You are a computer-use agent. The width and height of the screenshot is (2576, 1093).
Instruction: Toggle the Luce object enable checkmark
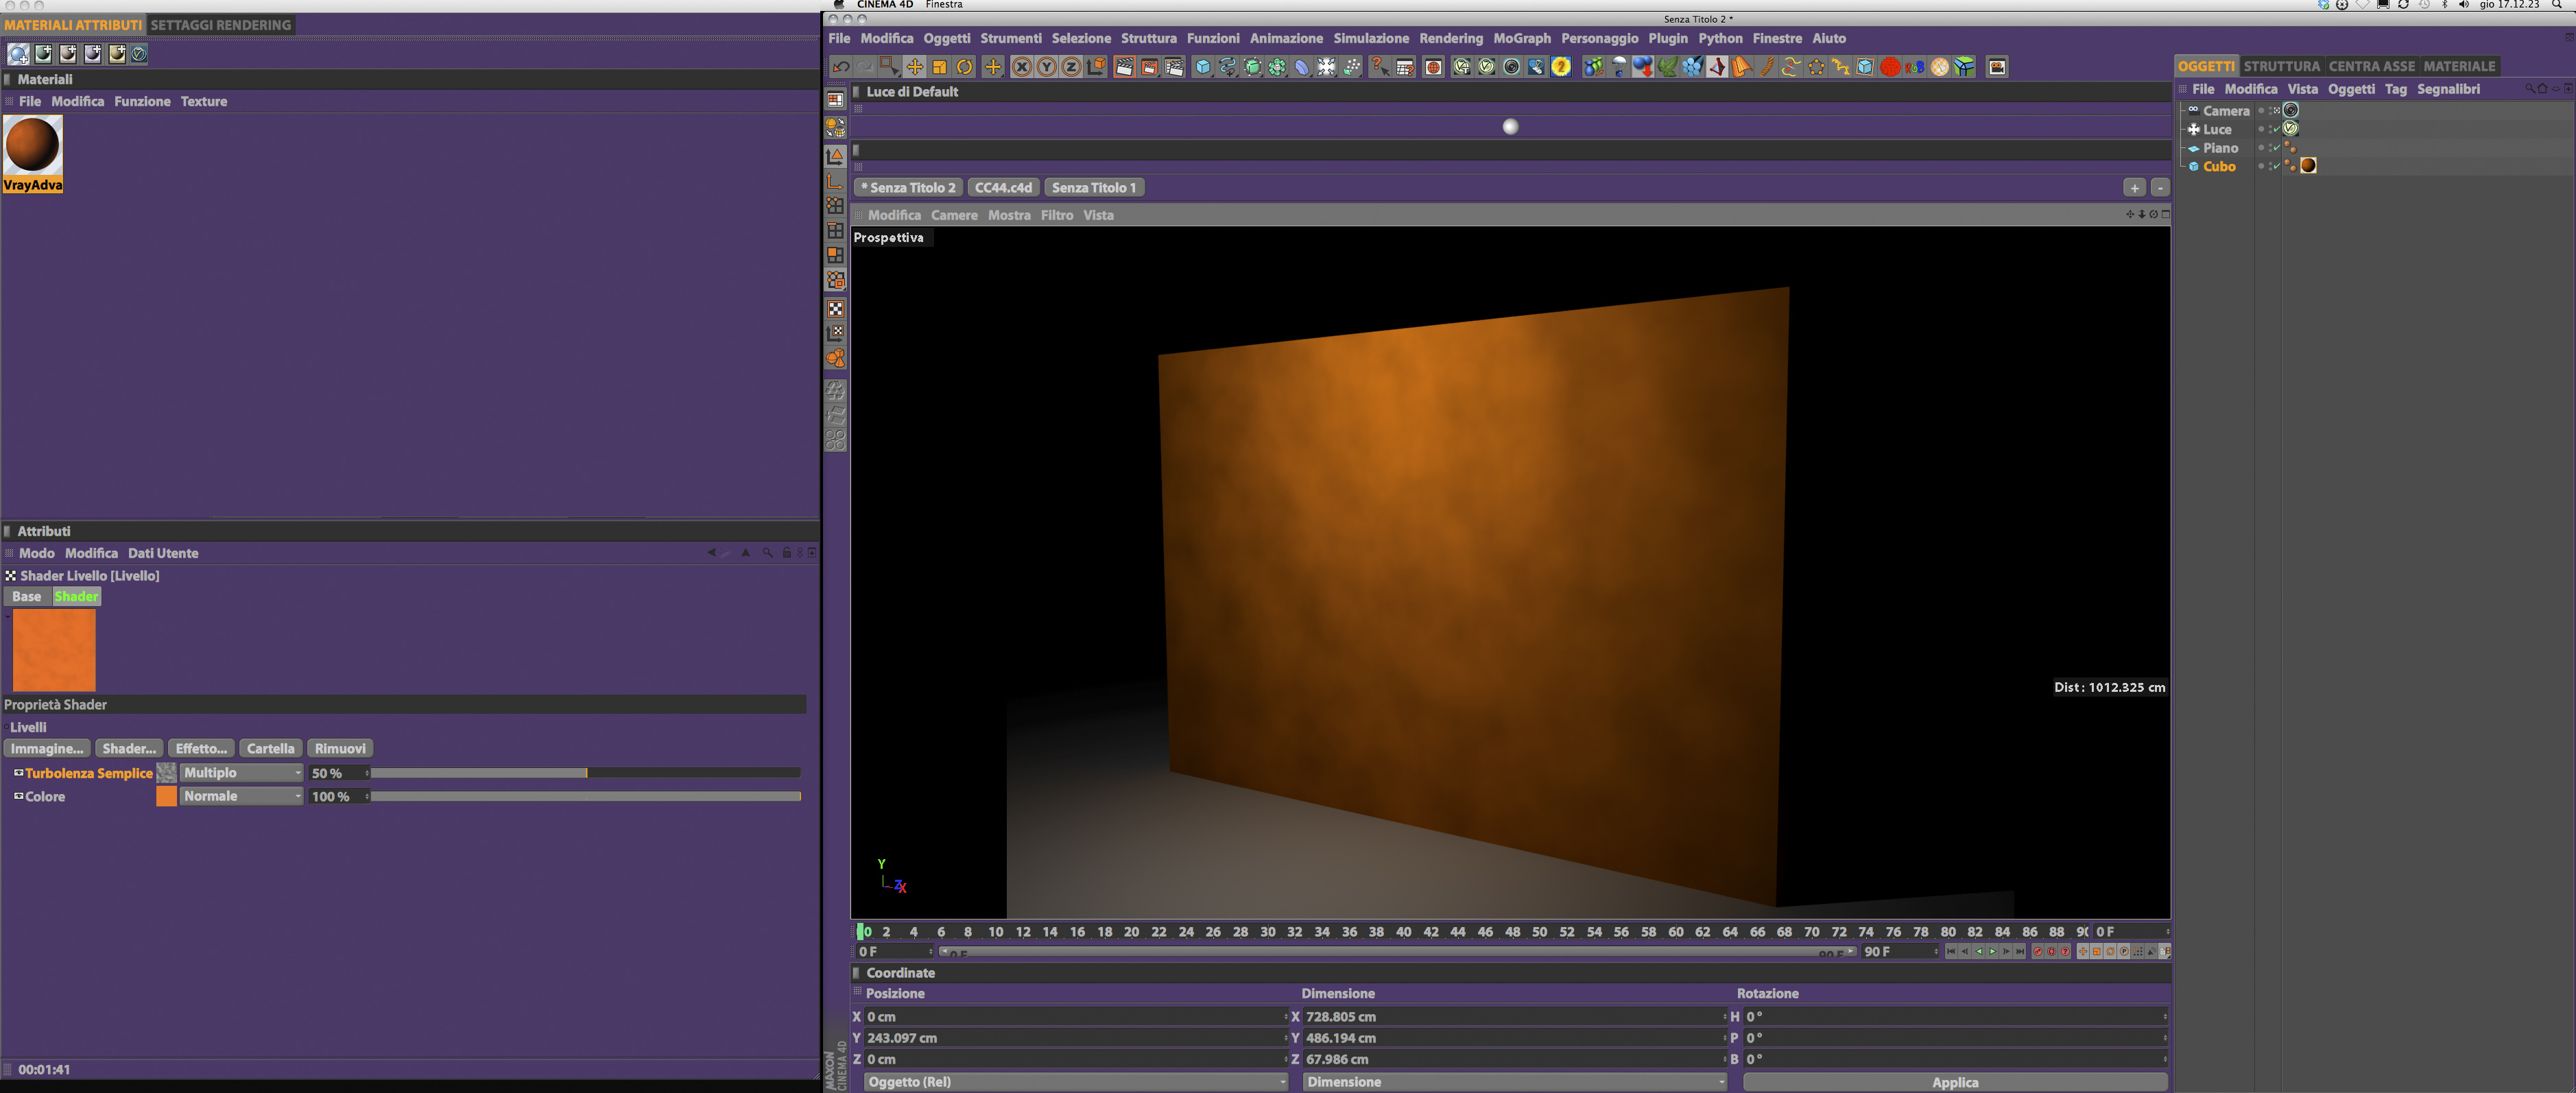[2276, 129]
